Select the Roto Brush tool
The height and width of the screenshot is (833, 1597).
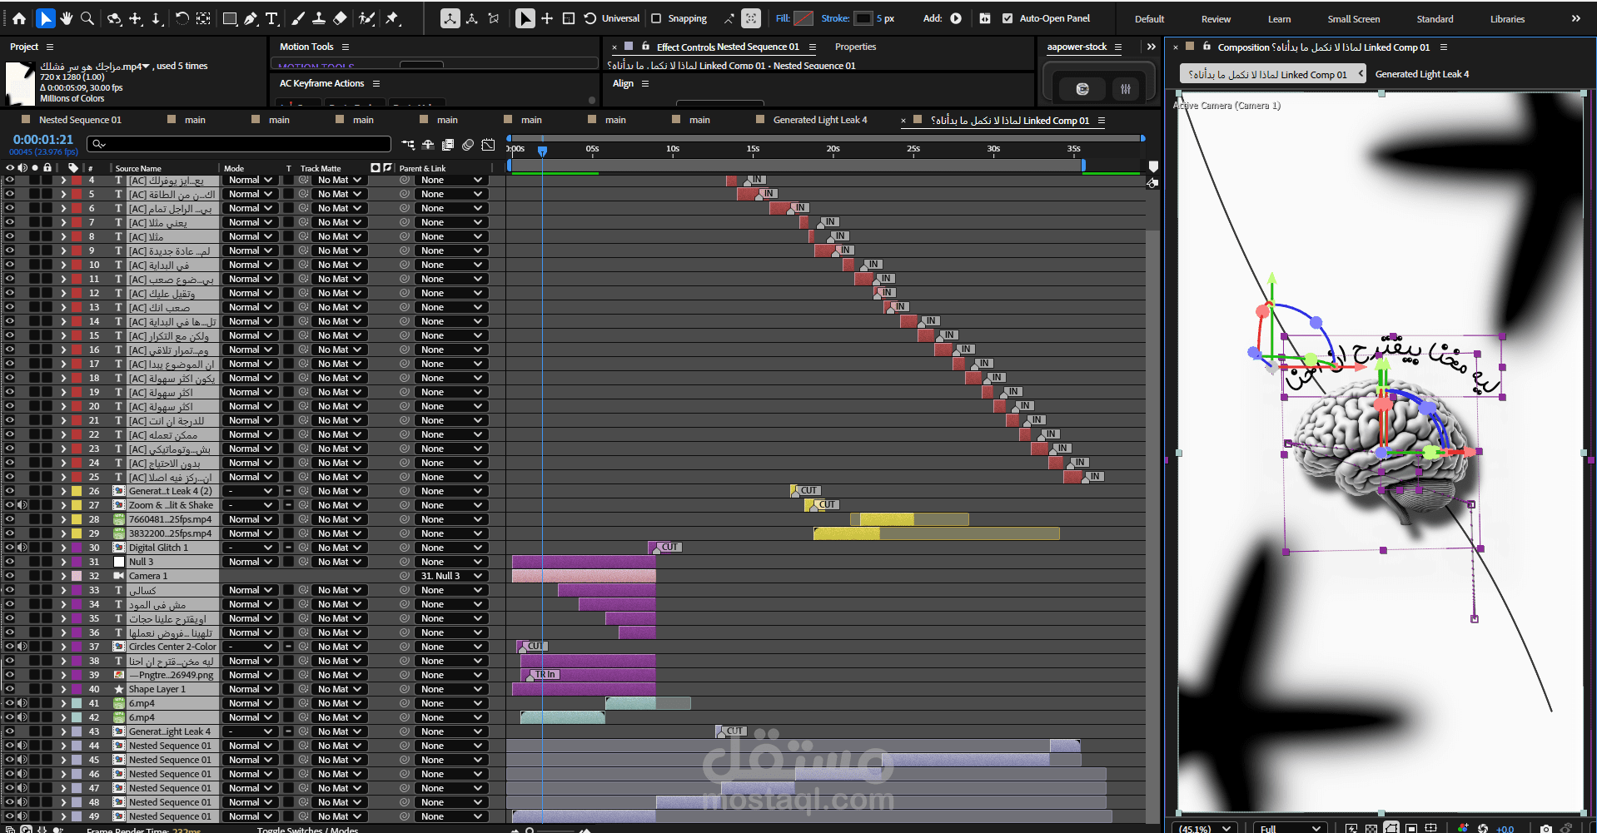point(366,18)
